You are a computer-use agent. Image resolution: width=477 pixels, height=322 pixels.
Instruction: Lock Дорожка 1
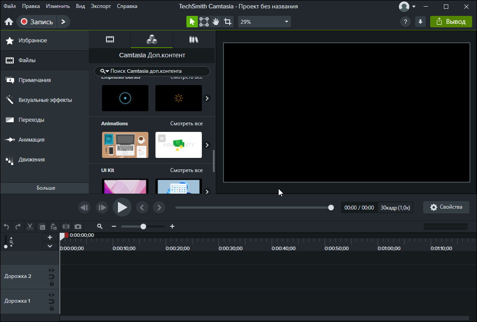51,308
